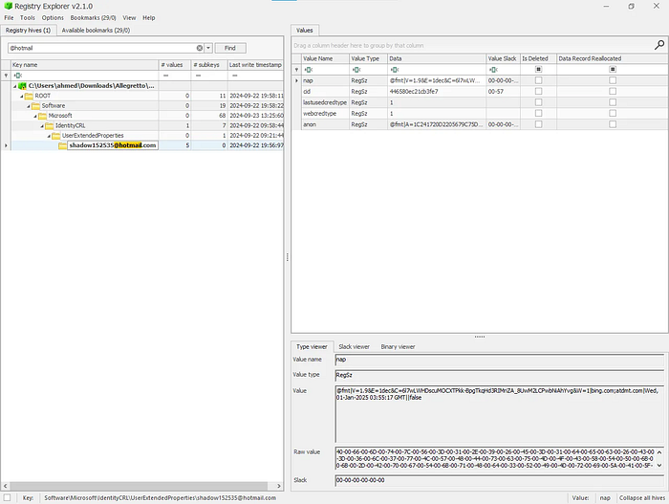Toggle Is Deleted checkbox for webcredtype
This screenshot has width=669, height=504.
(x=538, y=113)
